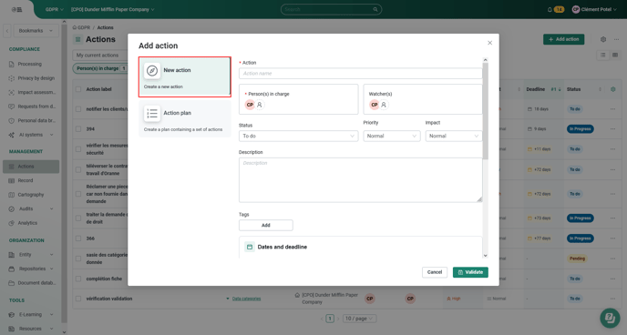Expand the Impact dropdown

point(454,137)
